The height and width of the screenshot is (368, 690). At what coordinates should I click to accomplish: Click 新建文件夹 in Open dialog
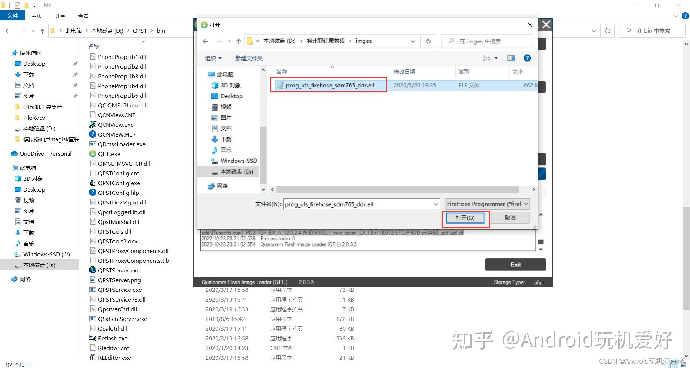click(249, 58)
